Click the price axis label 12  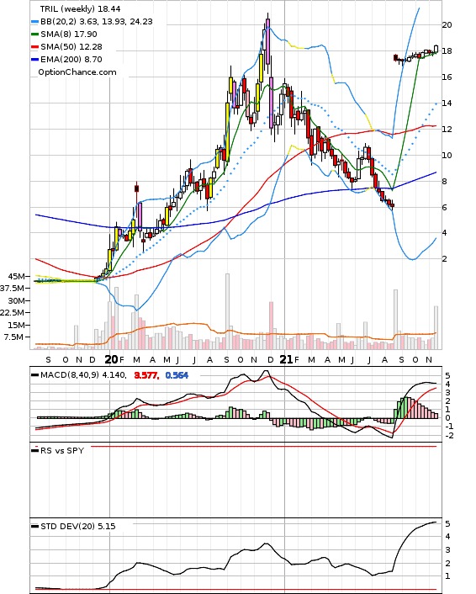[x=447, y=130]
